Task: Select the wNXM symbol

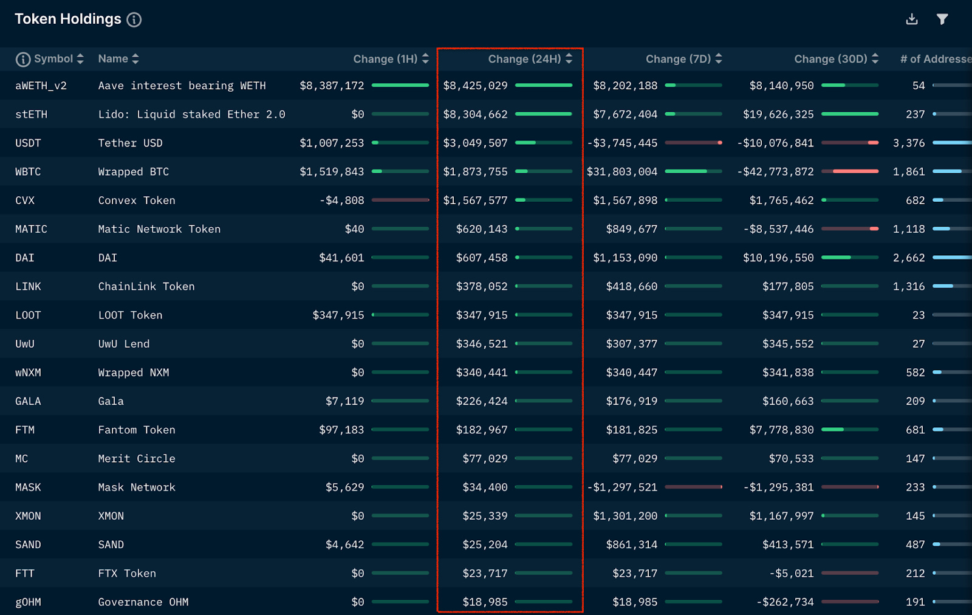Action: pyautogui.click(x=28, y=373)
